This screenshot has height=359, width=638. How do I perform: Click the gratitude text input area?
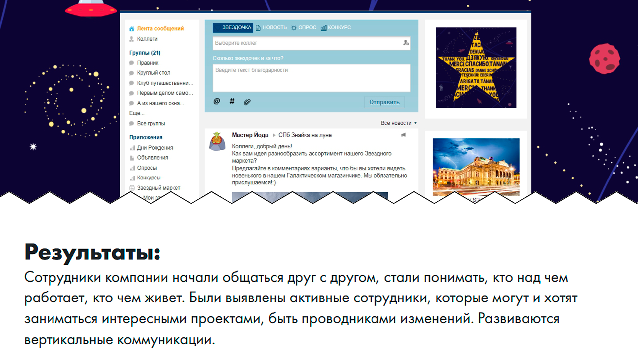pos(311,78)
